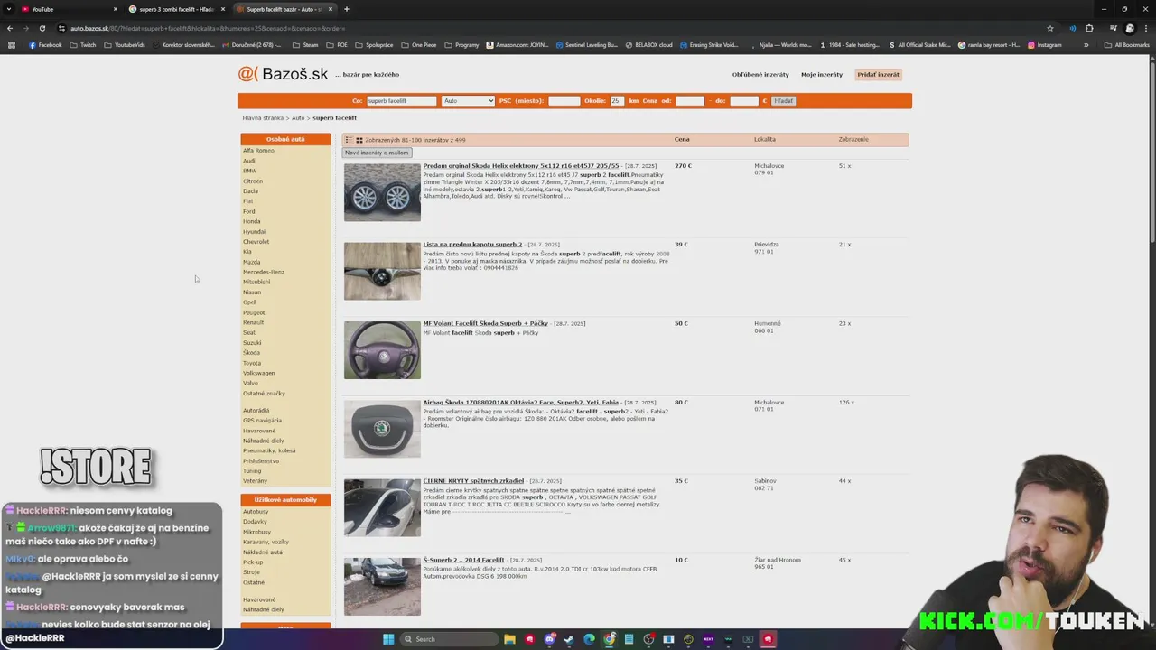Focus the search query field 'superb facelift'
Viewport: 1156px width, 650px height.
[401, 101]
